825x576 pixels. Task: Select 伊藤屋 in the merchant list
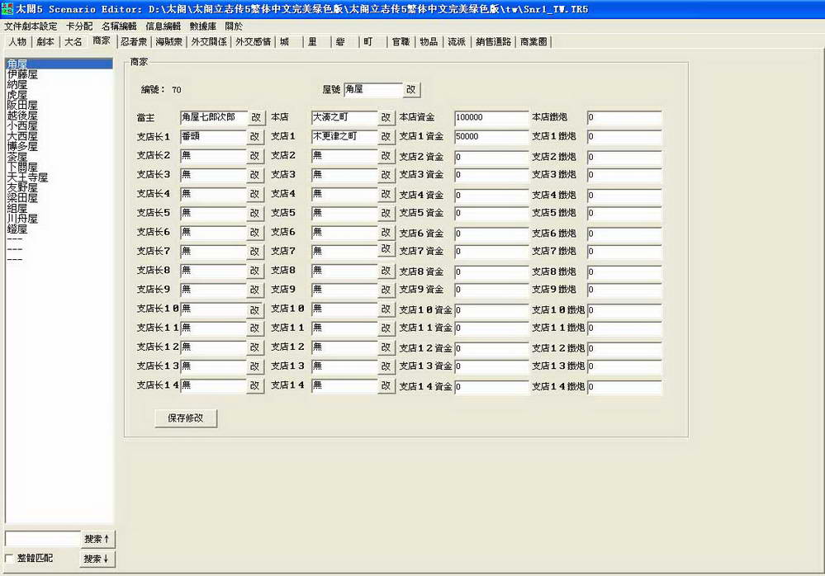(22, 74)
